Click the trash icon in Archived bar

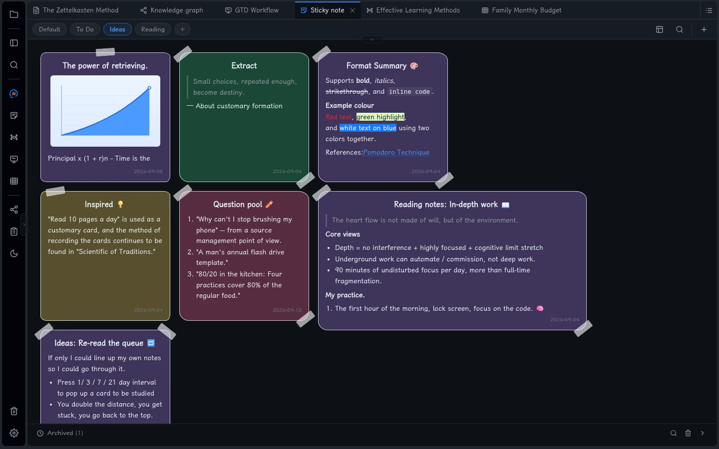point(688,433)
